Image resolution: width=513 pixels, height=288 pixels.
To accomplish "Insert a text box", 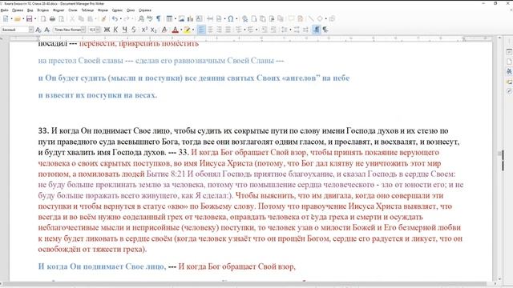I will click(x=199, y=18).
